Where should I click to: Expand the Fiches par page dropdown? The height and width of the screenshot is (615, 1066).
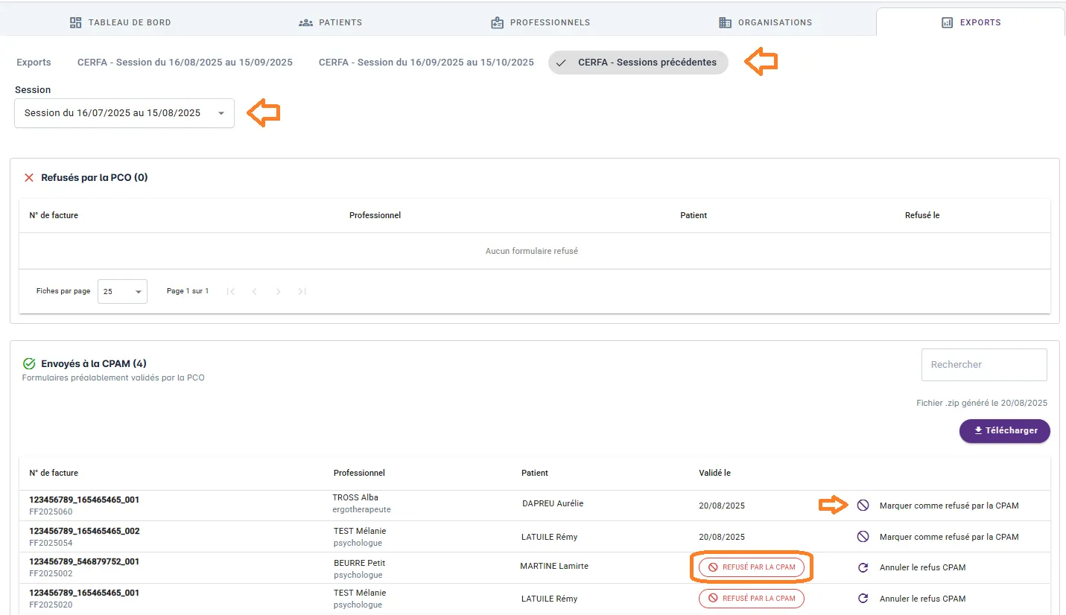pyautogui.click(x=122, y=292)
